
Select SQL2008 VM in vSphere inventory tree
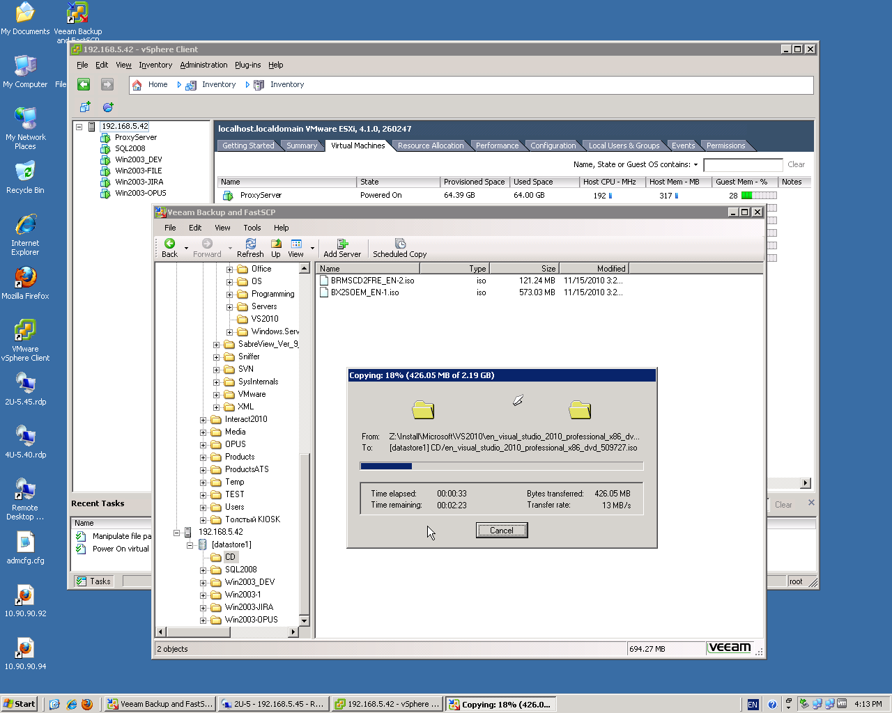click(x=130, y=148)
